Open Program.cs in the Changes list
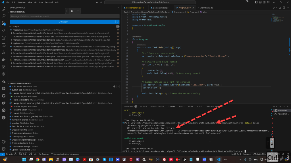 (65, 30)
